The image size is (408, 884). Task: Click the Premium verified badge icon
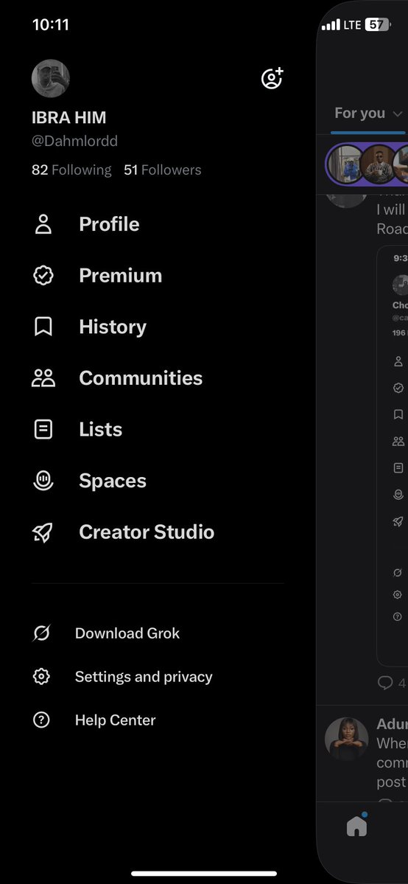43,275
